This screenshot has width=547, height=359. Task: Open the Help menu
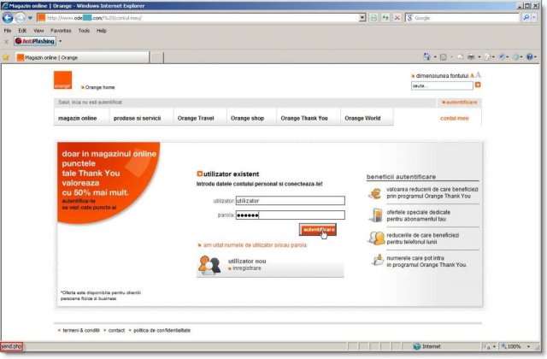coord(101,31)
